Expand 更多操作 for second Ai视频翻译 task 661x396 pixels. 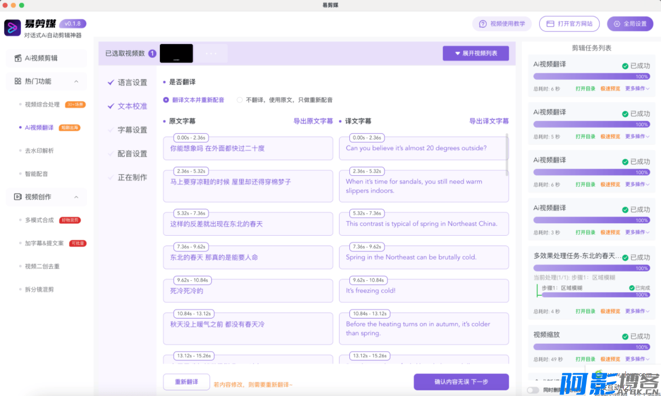coord(637,136)
